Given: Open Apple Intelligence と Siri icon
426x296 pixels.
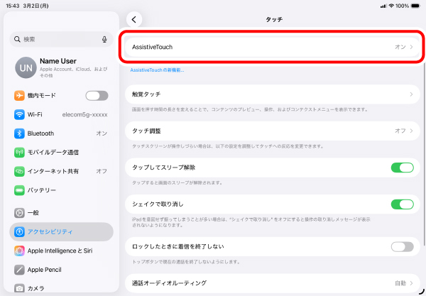Looking at the screenshot, I should tap(19, 251).
